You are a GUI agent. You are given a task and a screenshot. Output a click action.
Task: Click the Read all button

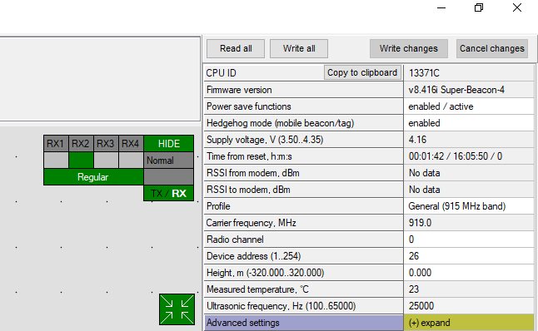[x=236, y=49]
